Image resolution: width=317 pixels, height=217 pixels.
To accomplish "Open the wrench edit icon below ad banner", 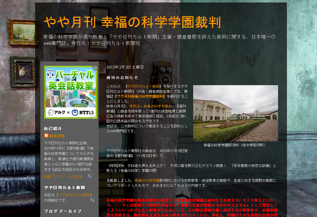I will tap(92, 117).
